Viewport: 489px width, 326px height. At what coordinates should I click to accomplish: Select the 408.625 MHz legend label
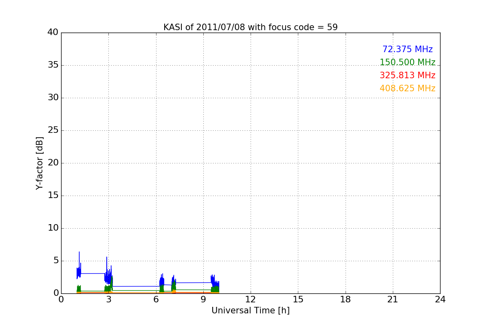coord(407,88)
